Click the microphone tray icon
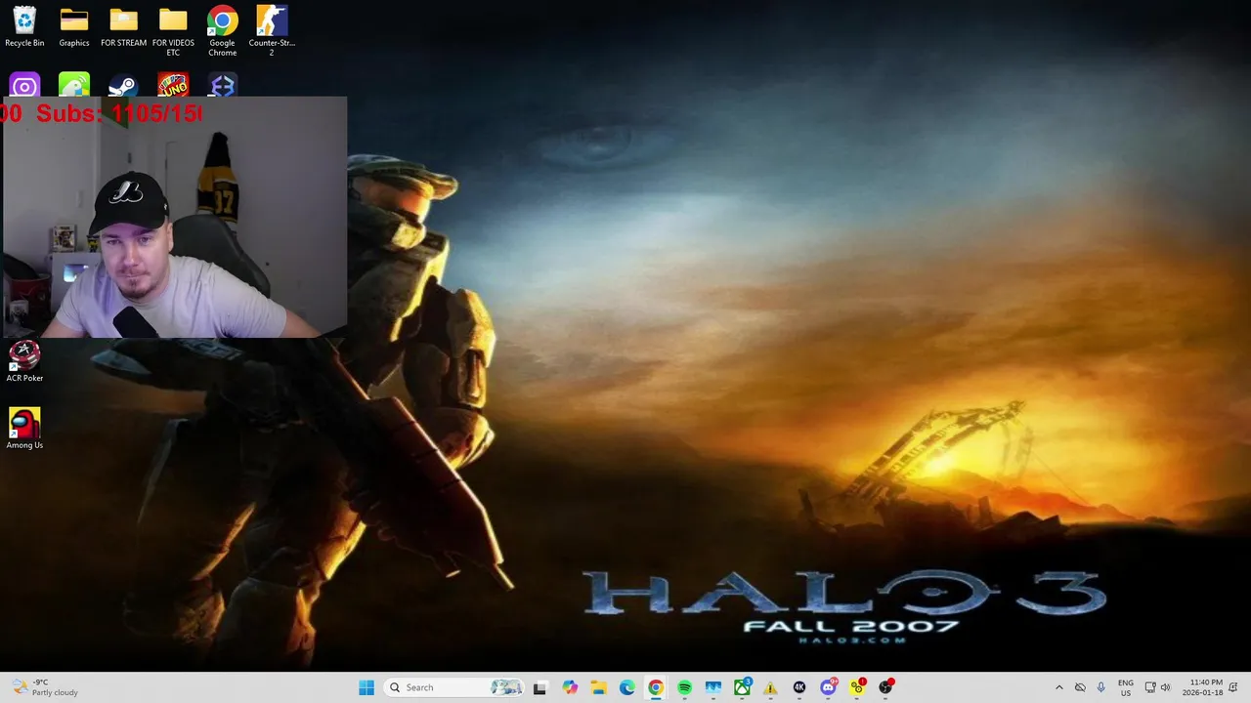The image size is (1251, 703). pos(1101,687)
